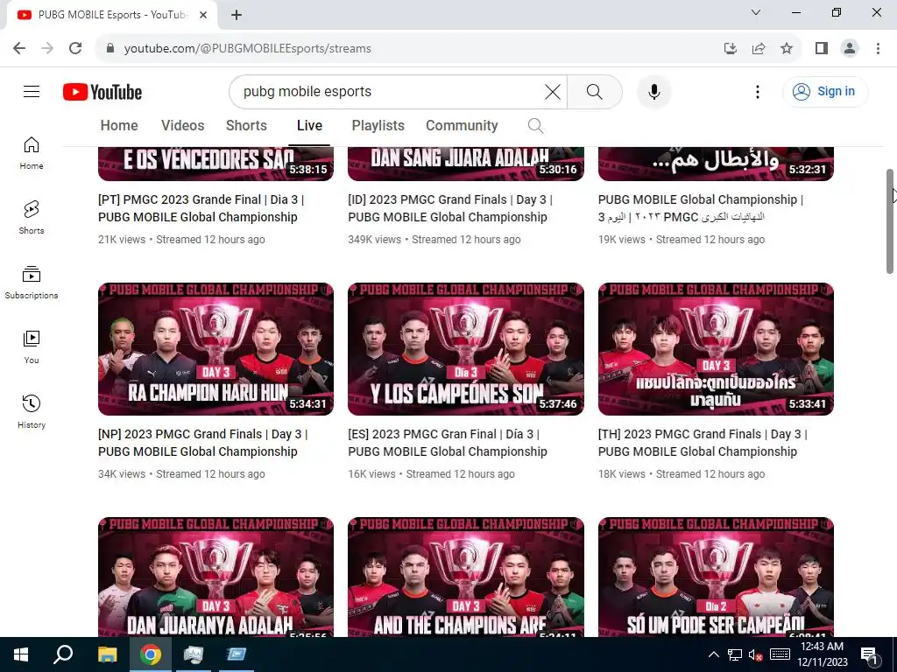897x672 pixels.
Task: Open a new browser tab
Action: click(237, 15)
